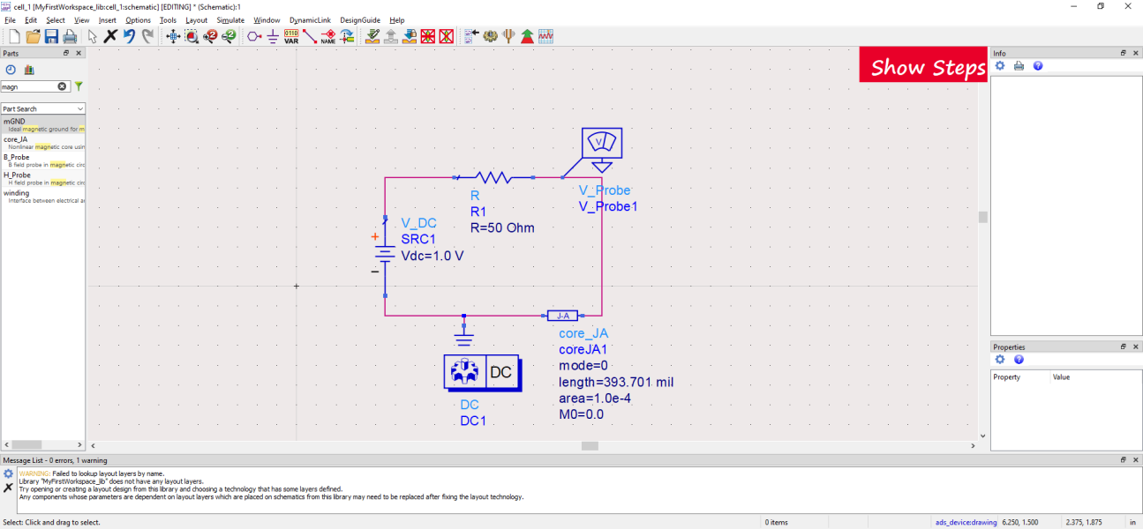This screenshot has height=529, width=1143.
Task: Click Message List settings gear icon
Action: pyautogui.click(x=8, y=473)
